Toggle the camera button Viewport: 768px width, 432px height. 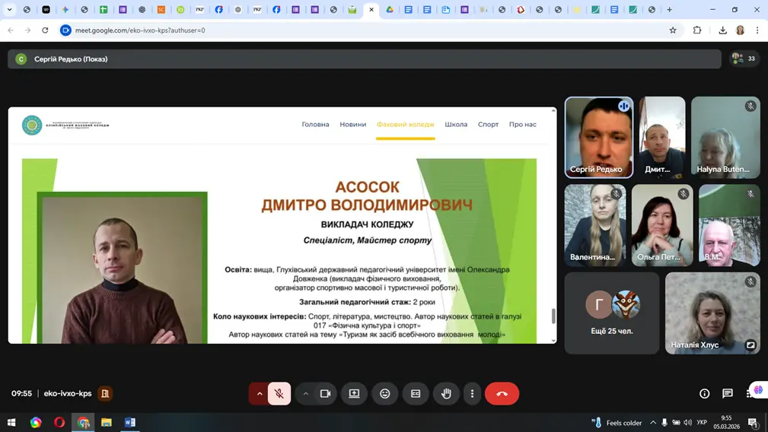325,393
